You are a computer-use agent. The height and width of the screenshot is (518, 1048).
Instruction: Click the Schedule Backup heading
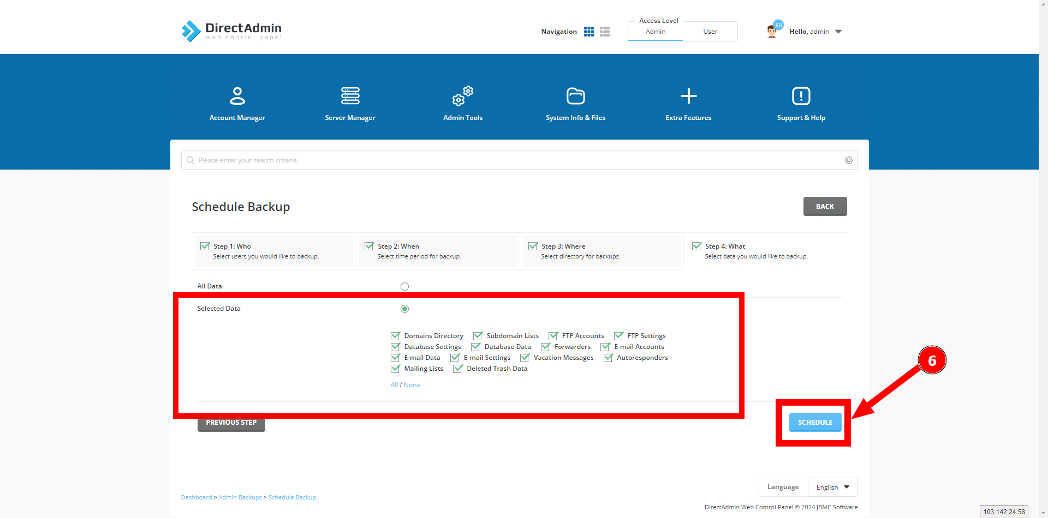coord(241,207)
